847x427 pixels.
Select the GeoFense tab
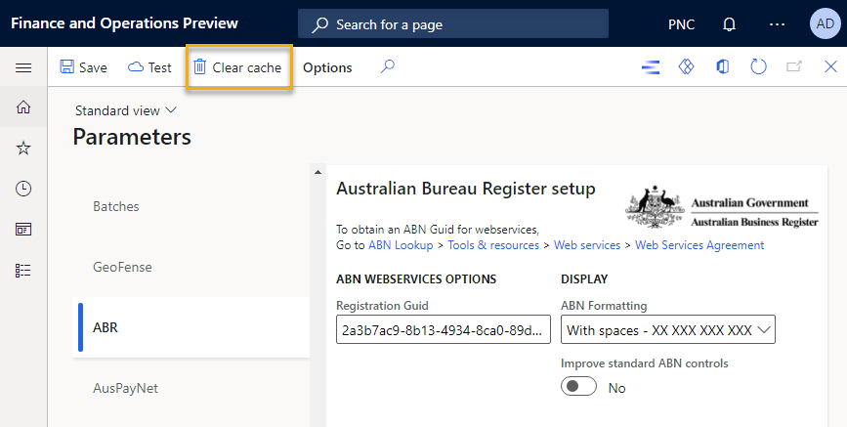[x=191, y=267]
